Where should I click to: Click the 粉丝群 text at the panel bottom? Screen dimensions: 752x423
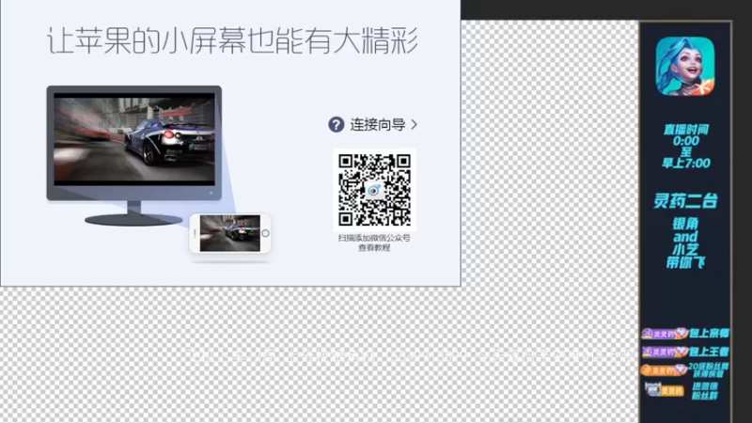point(704,396)
